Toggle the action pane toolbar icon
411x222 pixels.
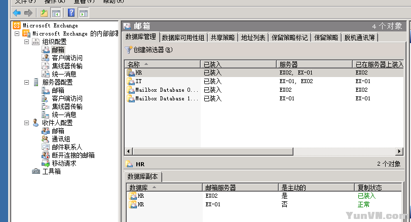[84, 13]
